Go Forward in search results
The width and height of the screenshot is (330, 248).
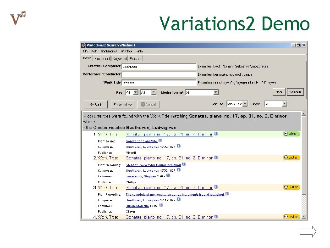tap(122, 104)
